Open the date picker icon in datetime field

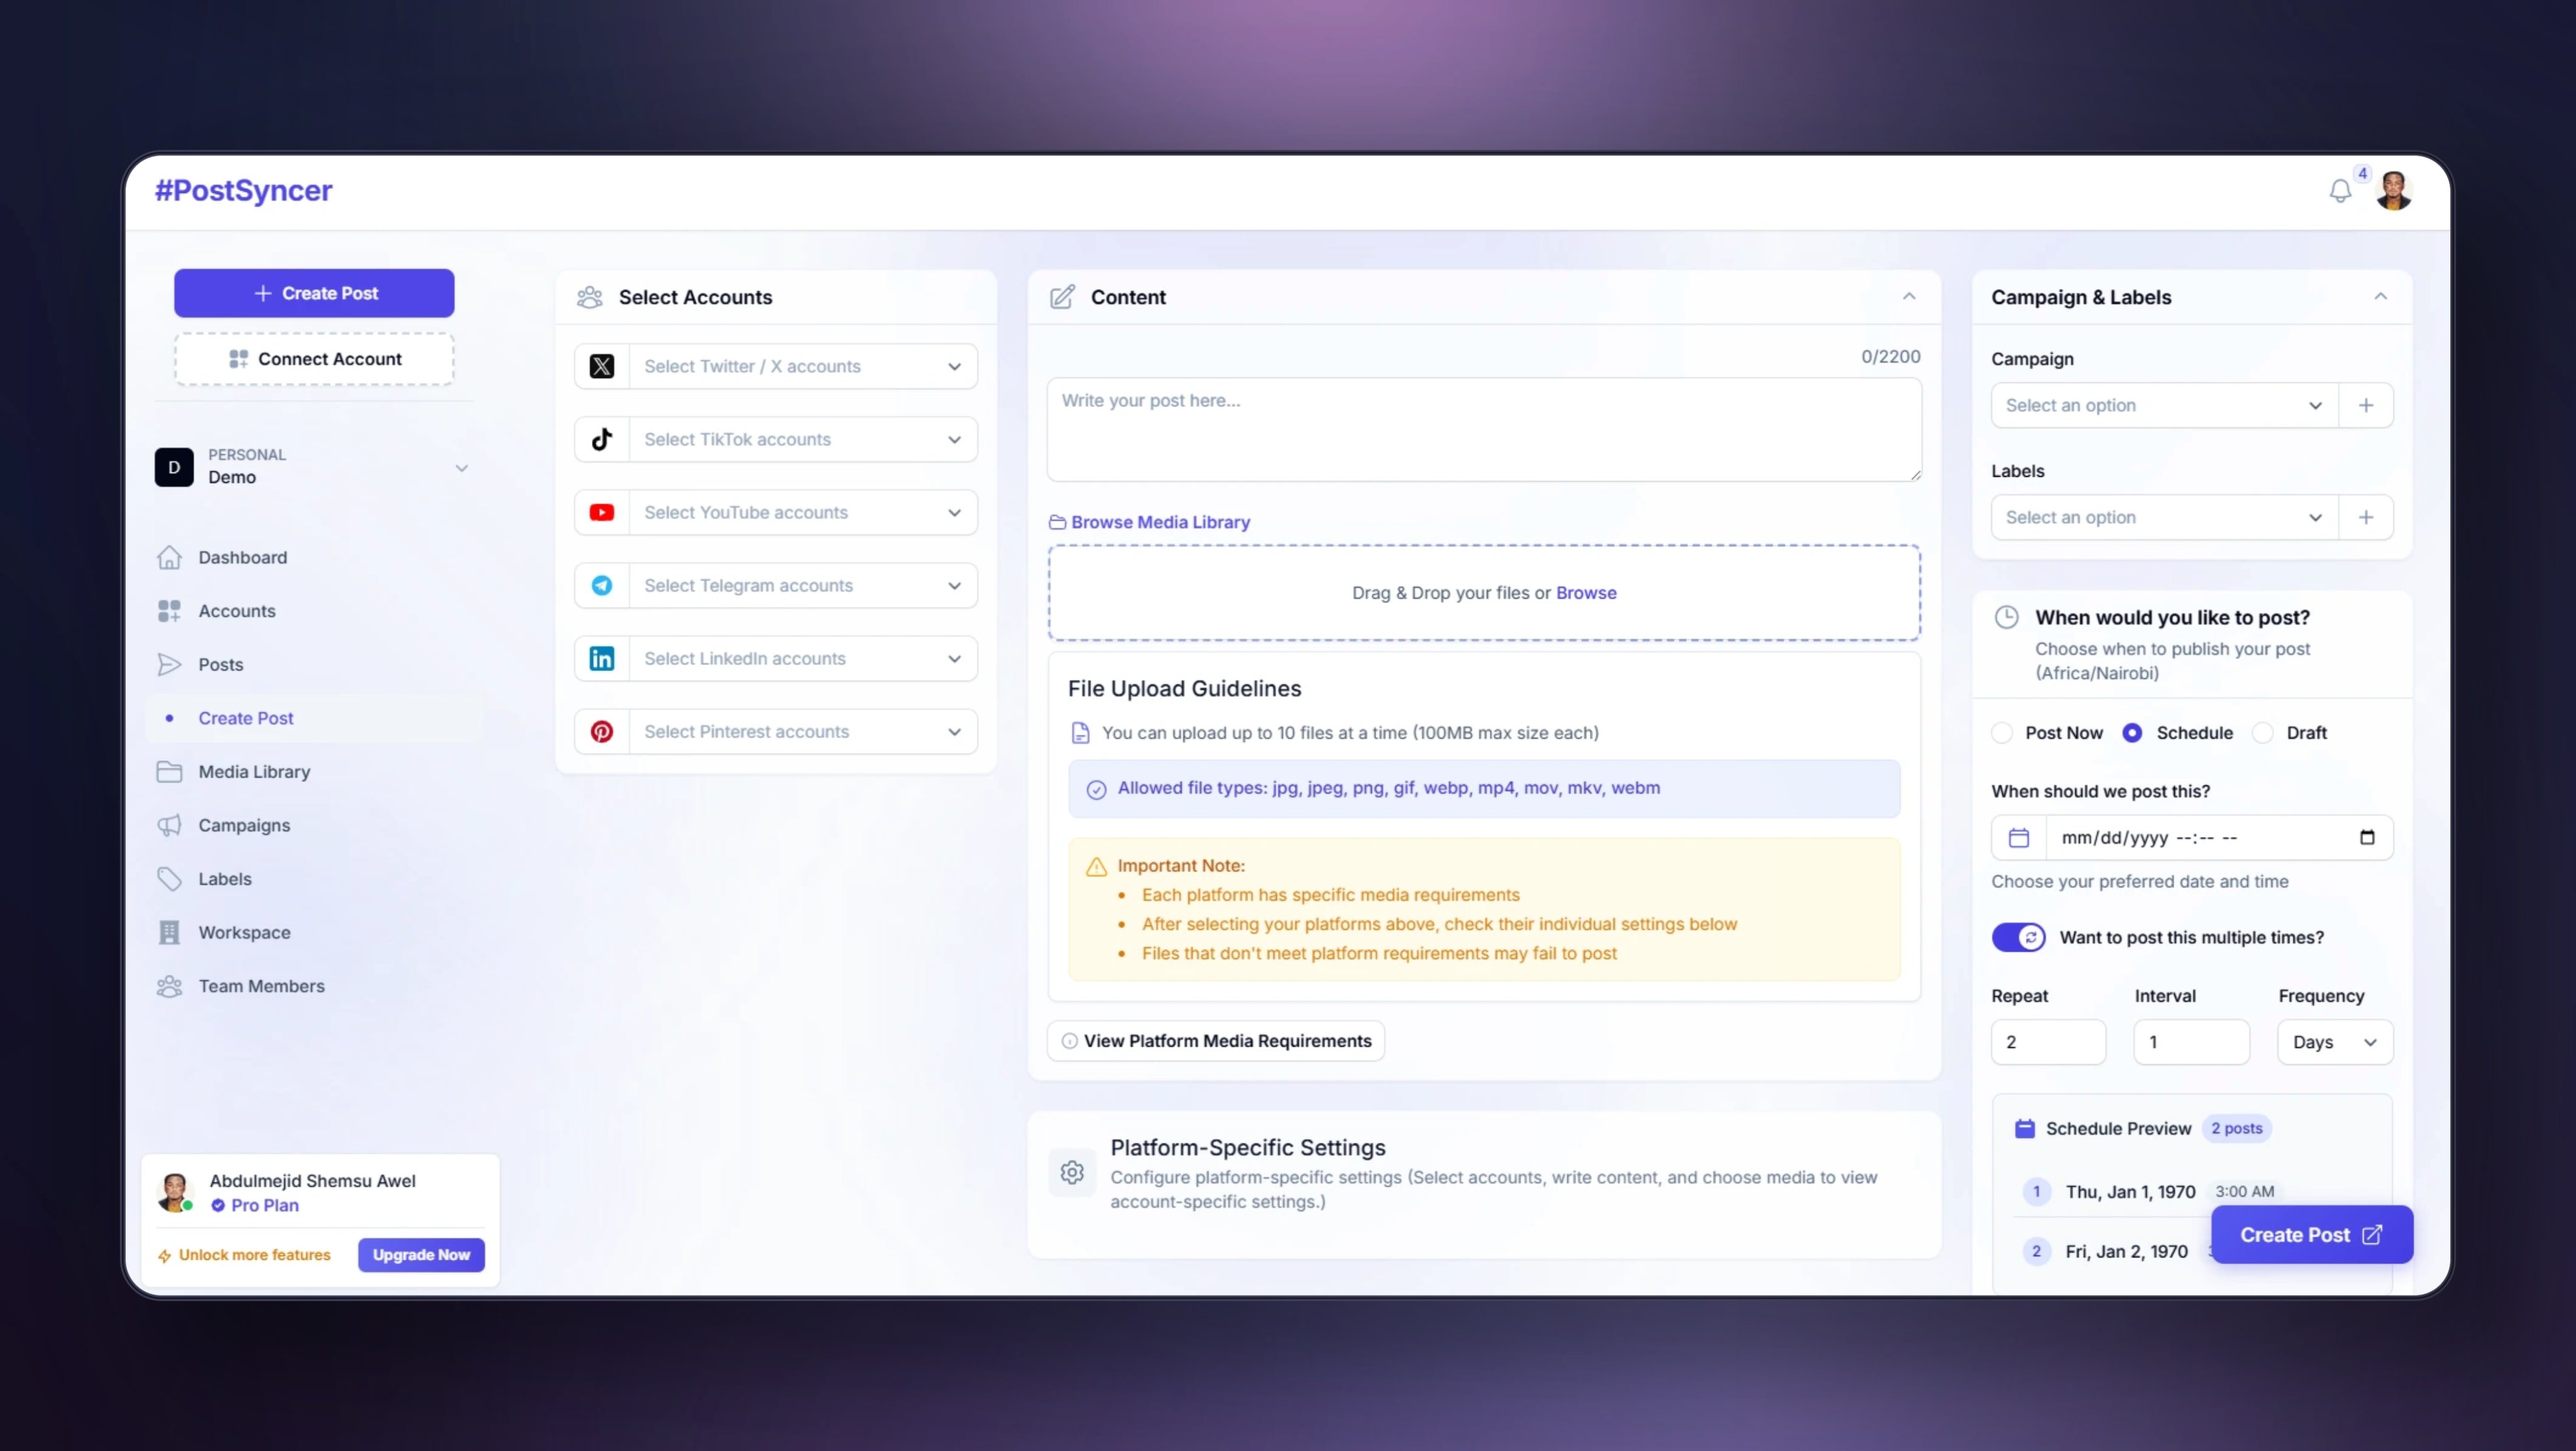(x=2367, y=837)
